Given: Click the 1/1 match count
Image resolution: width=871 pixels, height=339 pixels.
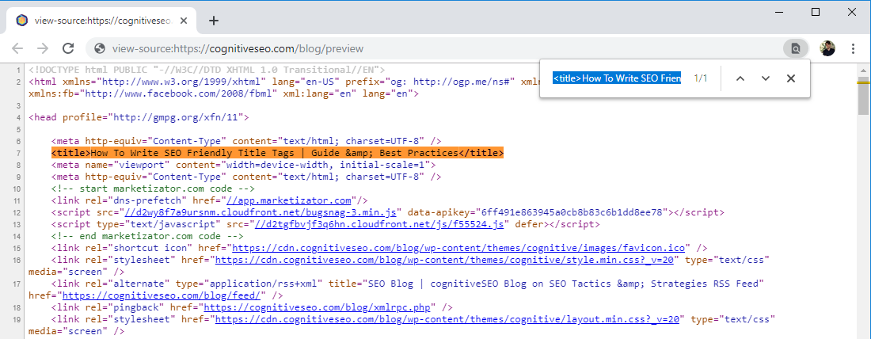Looking at the screenshot, I should (701, 78).
